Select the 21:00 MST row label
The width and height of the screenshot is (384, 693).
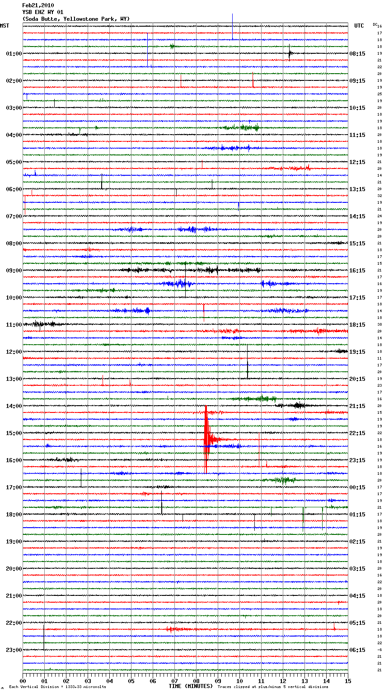pyautogui.click(x=14, y=596)
